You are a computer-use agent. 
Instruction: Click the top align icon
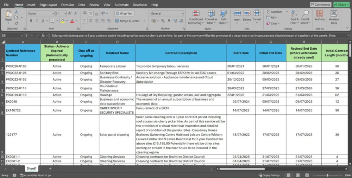click(x=84, y=13)
